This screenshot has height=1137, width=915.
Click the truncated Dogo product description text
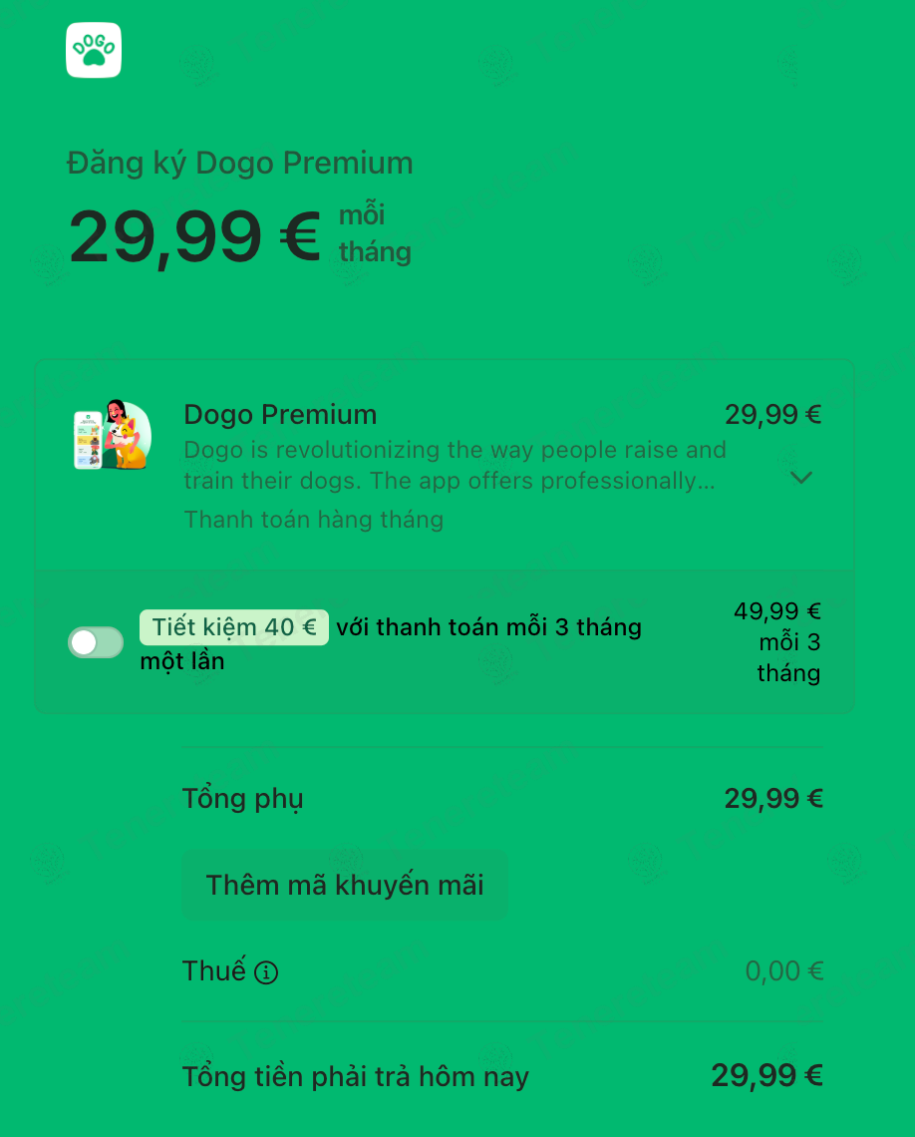coord(455,465)
